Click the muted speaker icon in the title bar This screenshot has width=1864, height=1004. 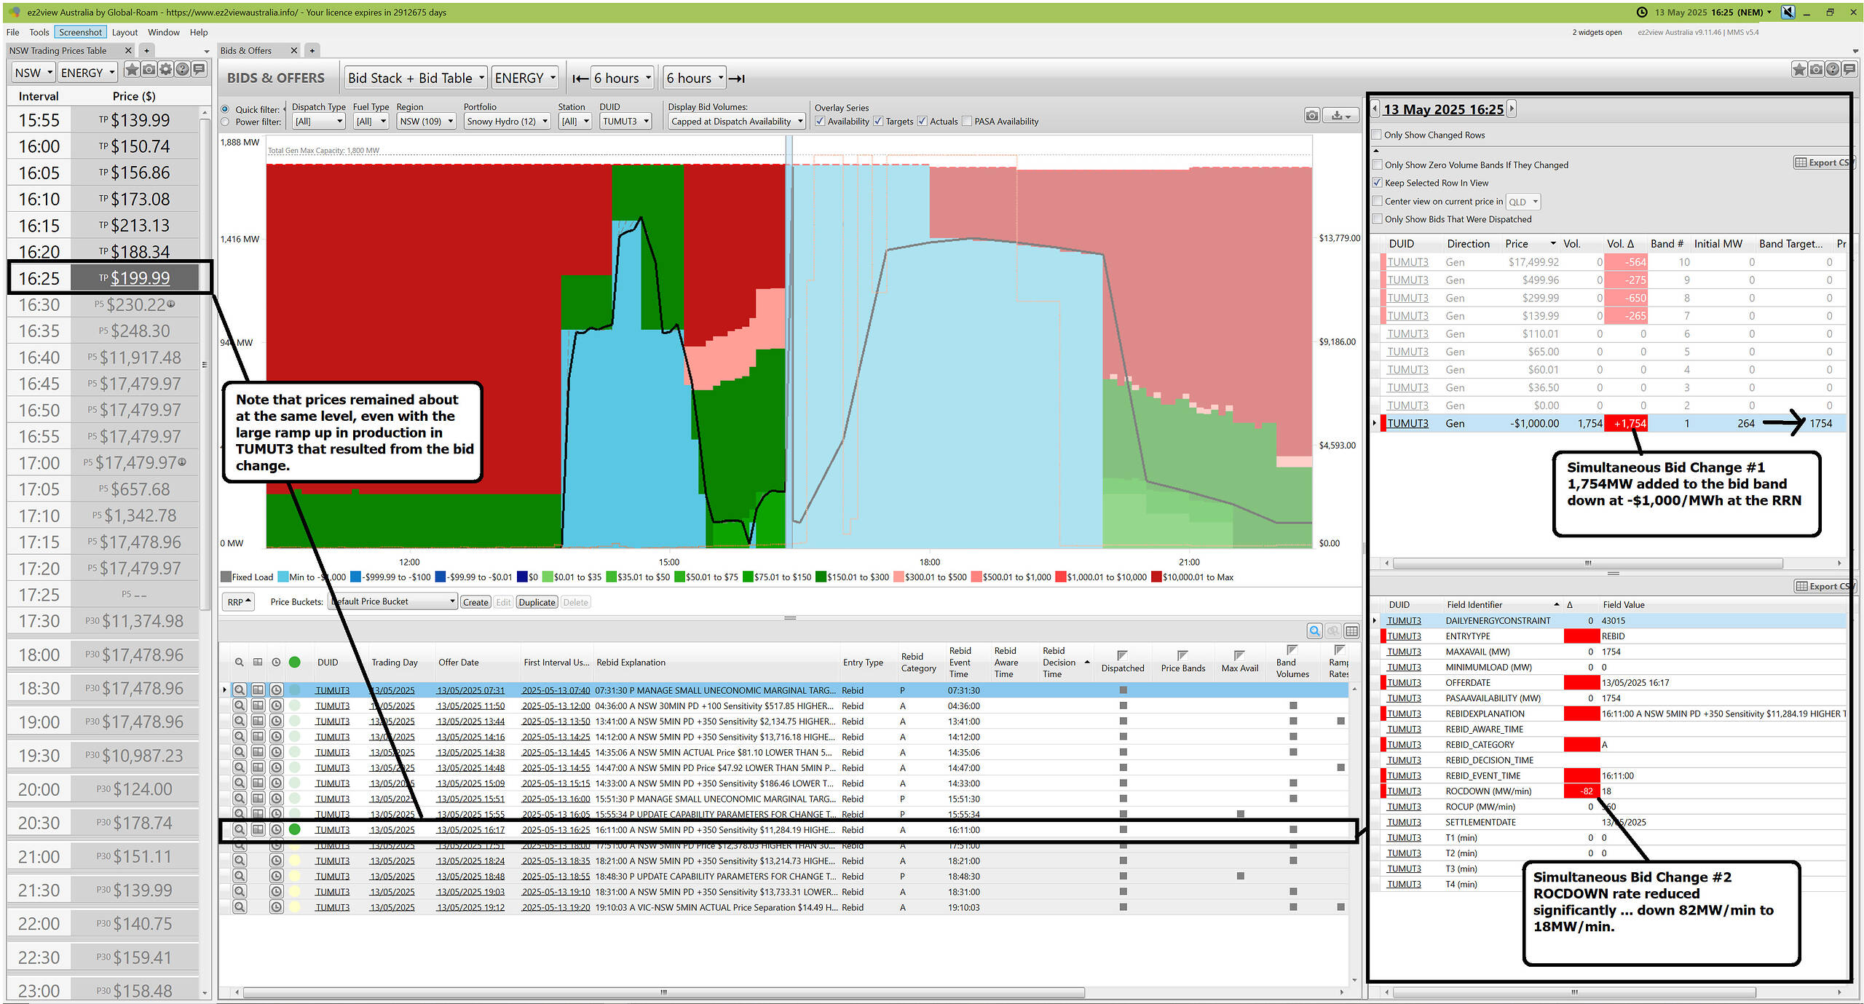pyautogui.click(x=1788, y=12)
